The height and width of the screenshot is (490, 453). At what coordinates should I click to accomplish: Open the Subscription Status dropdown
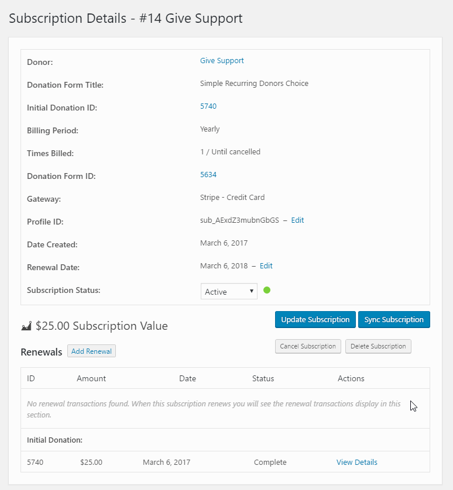[229, 291]
